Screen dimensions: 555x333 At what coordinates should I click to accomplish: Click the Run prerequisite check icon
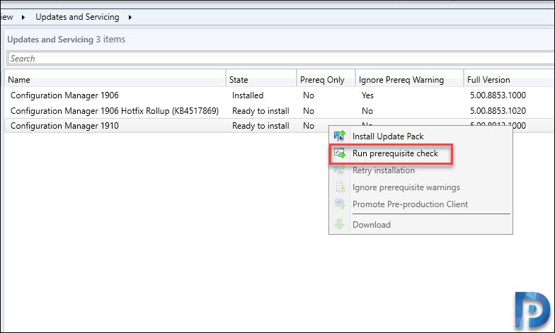click(x=340, y=153)
